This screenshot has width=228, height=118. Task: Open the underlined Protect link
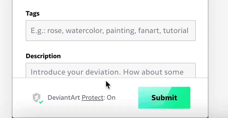pos(92,98)
